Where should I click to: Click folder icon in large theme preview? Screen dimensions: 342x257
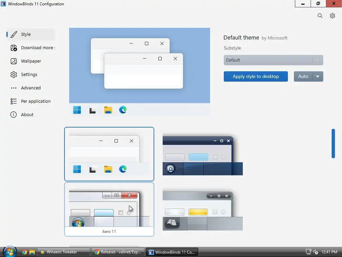coord(108,110)
